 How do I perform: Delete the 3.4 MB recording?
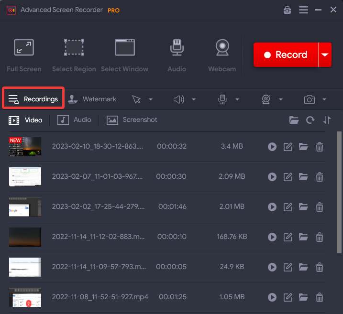tap(320, 147)
